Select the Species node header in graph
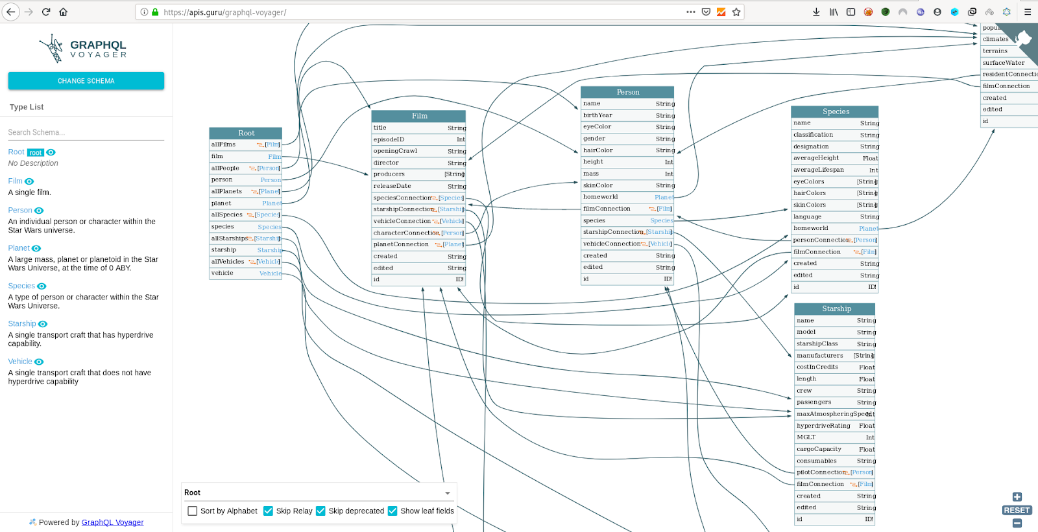 [835, 111]
